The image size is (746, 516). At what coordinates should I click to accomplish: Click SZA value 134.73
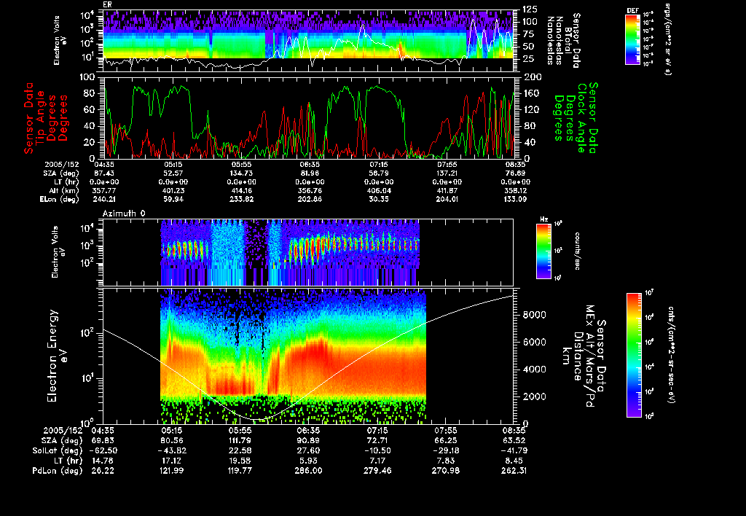pyautogui.click(x=241, y=173)
